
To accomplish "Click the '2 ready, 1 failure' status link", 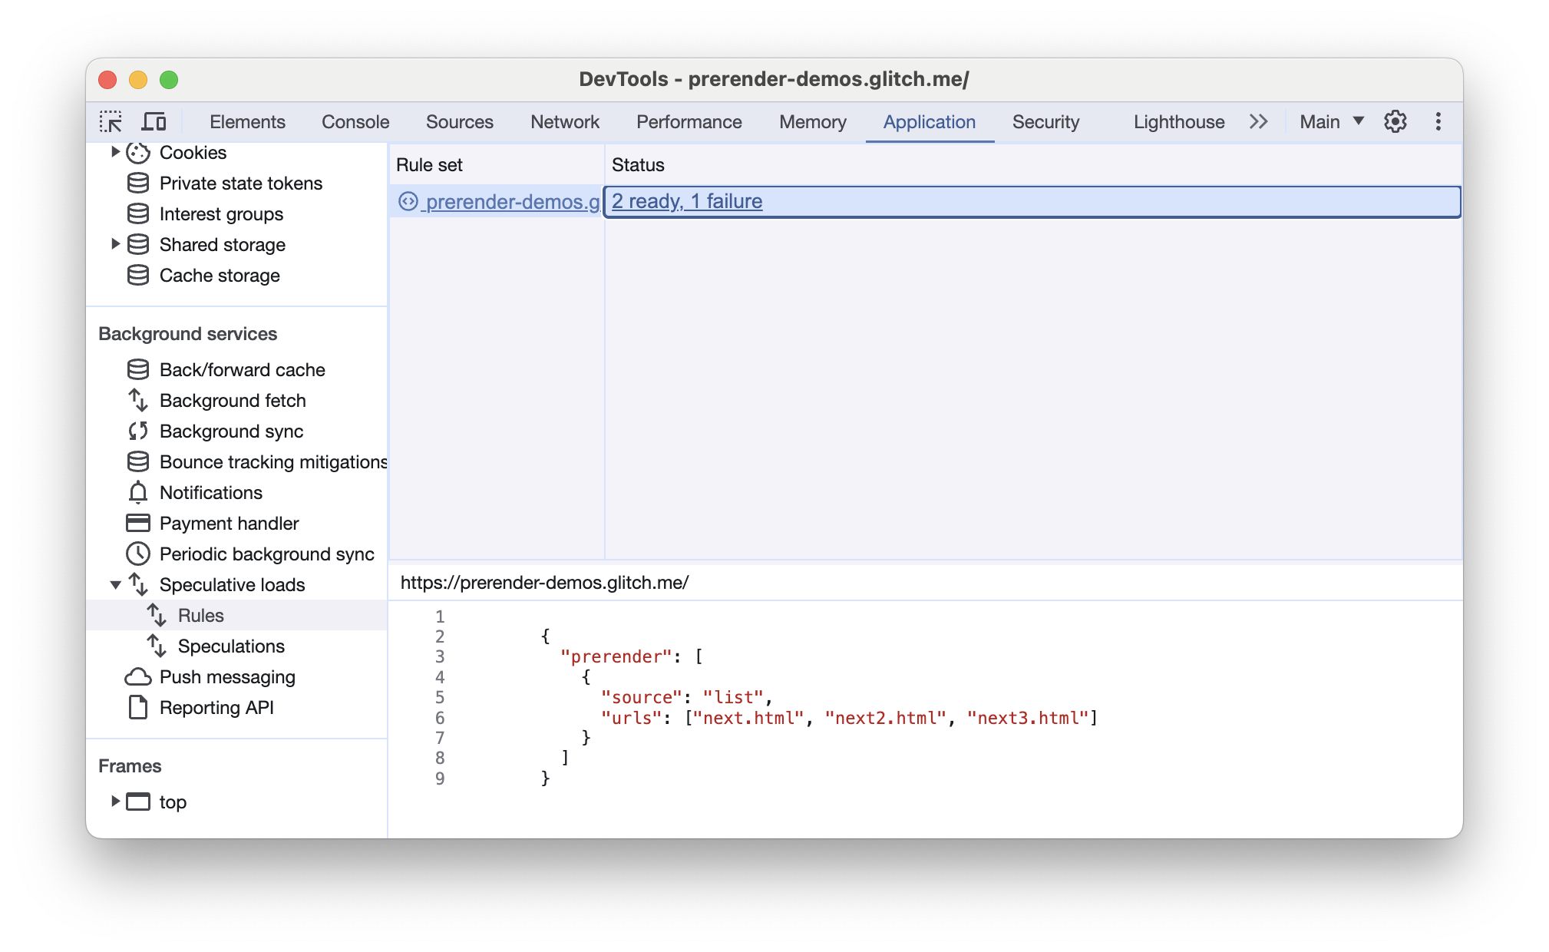I will coord(689,201).
